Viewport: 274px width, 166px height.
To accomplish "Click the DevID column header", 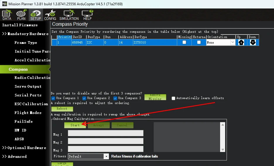I will click(79, 37).
